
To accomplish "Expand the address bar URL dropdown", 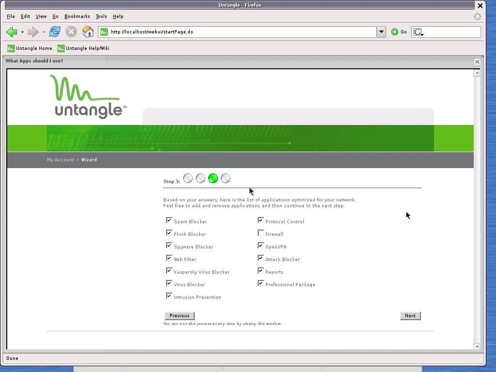I will pyautogui.click(x=381, y=32).
